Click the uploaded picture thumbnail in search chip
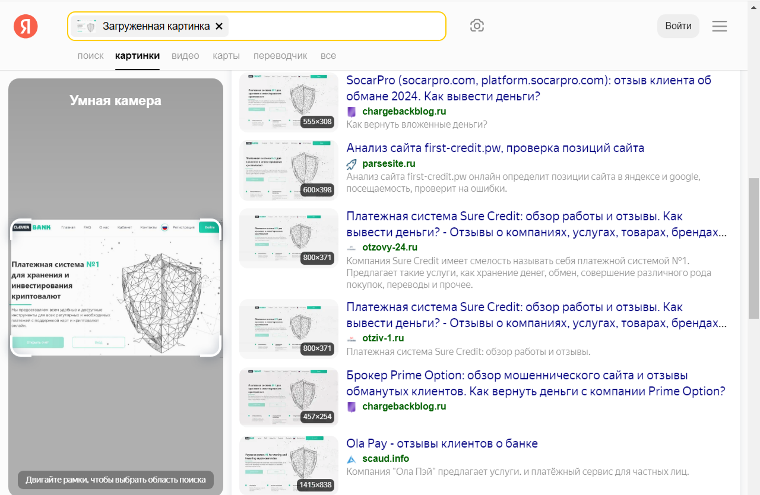Screen dimensions: 760x495 [87, 26]
